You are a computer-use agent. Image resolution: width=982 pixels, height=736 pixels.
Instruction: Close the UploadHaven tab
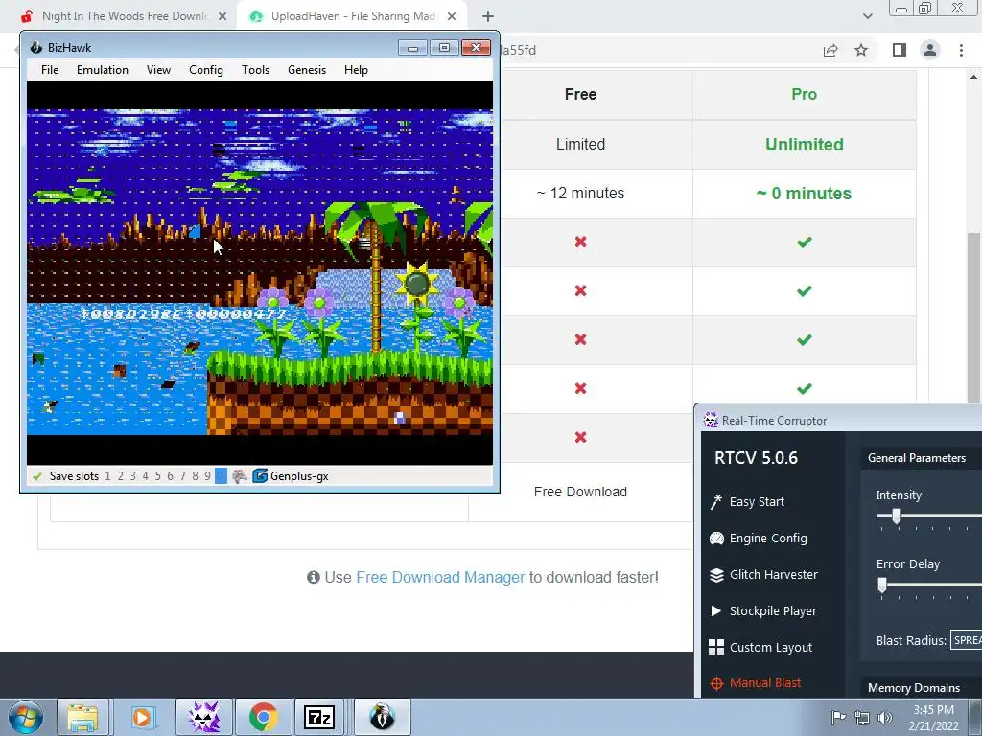[x=452, y=16]
